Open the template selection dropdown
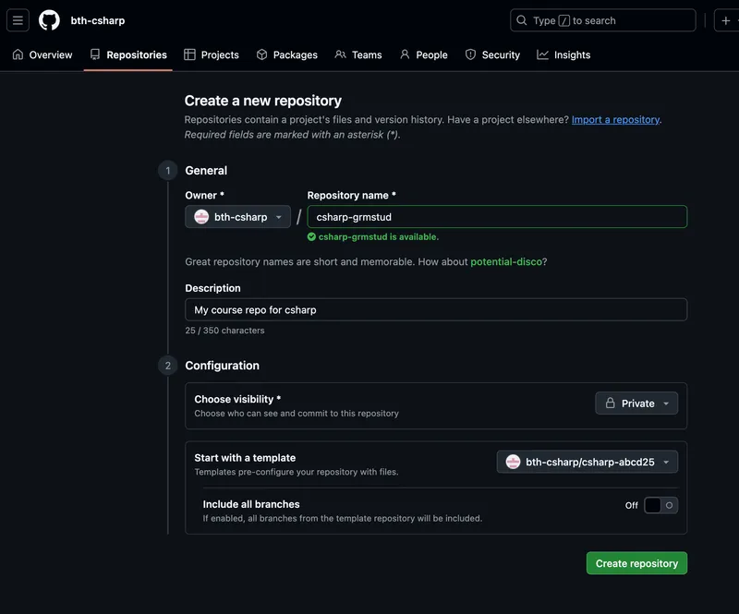Screen dimensions: 739x614 pos(588,462)
